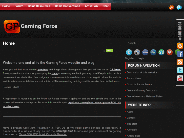The image size is (184, 138).
Task: Open the Contact page link
Action: pos(131,118)
